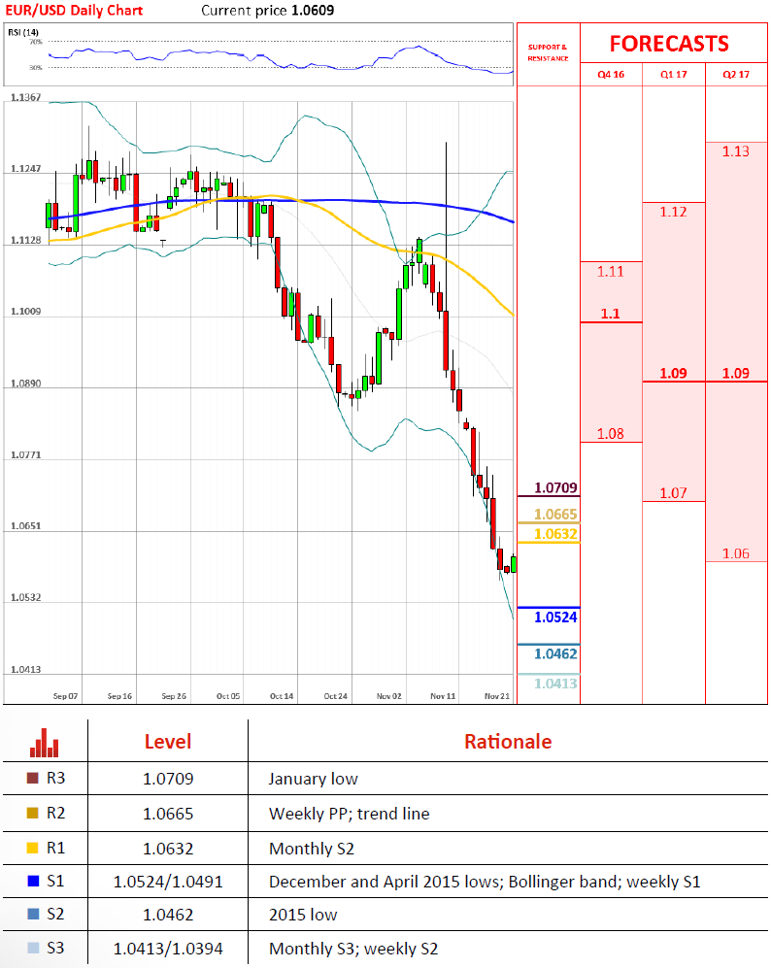Click the 1.1367 price axis label
The image size is (771, 968).
pos(25,97)
